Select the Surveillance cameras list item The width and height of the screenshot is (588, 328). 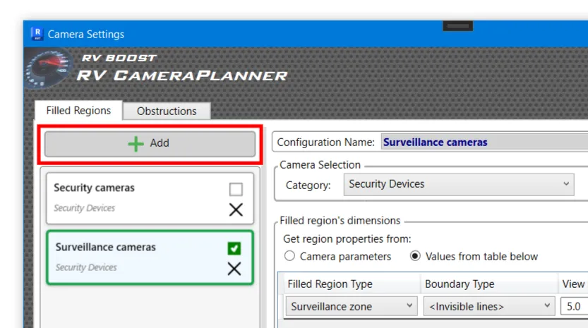pyautogui.click(x=134, y=256)
